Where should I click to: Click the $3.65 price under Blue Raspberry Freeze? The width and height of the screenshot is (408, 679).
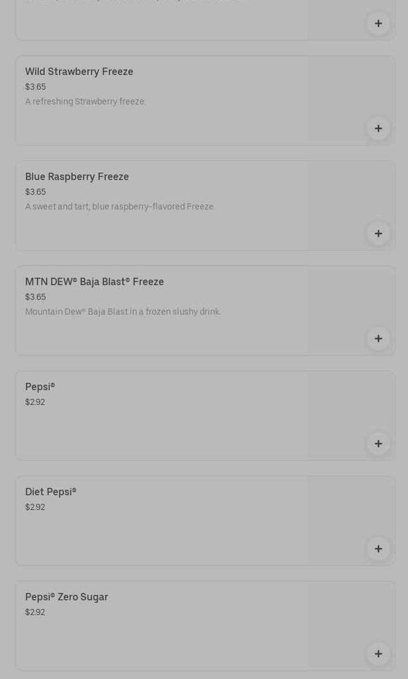point(36,192)
